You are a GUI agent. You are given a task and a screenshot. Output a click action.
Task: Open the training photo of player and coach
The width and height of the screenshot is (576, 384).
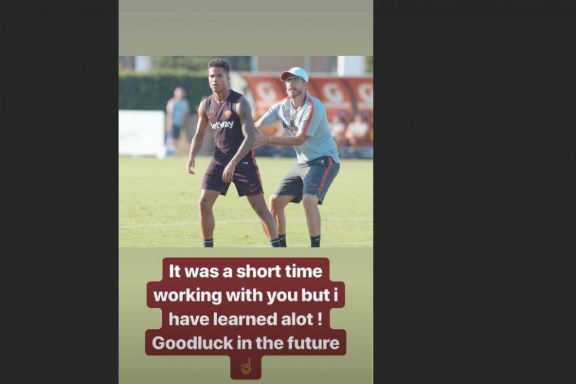tap(246, 152)
